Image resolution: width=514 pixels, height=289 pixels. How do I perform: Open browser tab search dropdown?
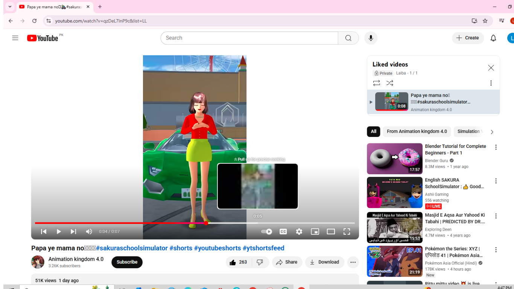point(10,7)
